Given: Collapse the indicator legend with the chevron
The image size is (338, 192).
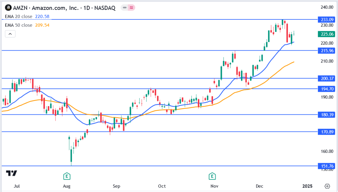Looking at the screenshot, I should click(x=10, y=34).
